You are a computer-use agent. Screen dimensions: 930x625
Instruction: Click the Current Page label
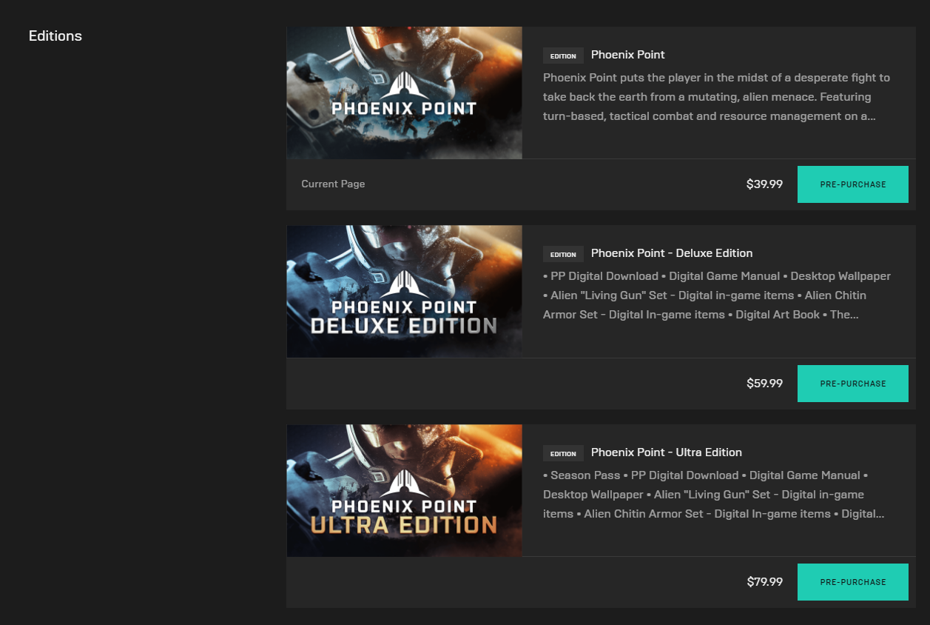[x=333, y=184]
